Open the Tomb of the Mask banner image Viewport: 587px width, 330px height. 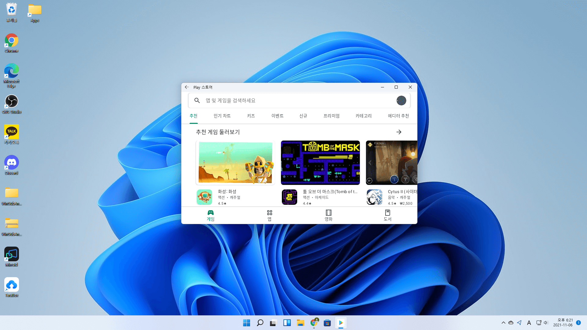pyautogui.click(x=320, y=163)
